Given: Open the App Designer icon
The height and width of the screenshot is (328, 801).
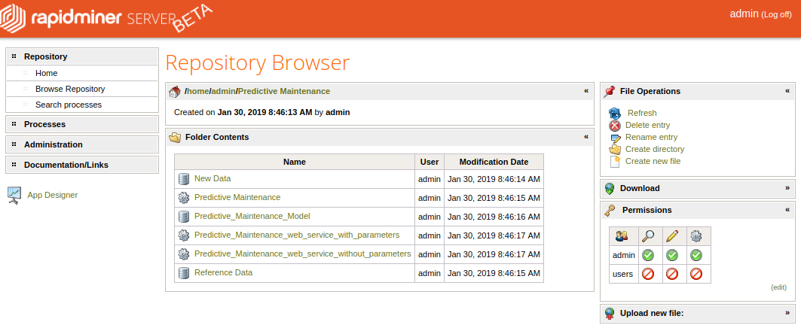Looking at the screenshot, I should click(x=14, y=195).
